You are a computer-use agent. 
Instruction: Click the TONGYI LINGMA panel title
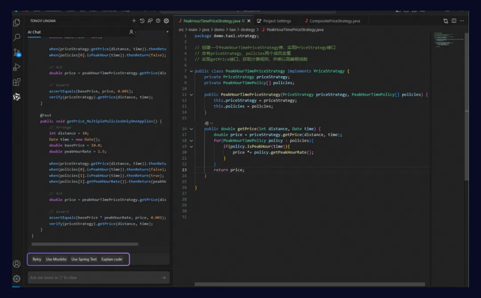point(43,21)
